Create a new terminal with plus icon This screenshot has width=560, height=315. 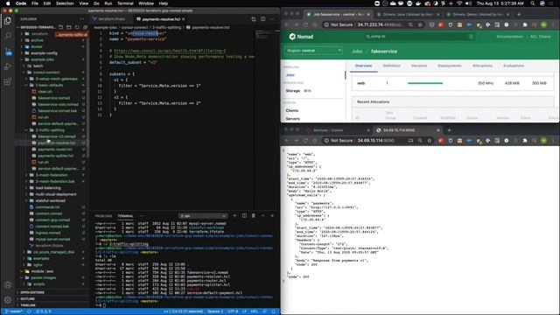coord(234,216)
